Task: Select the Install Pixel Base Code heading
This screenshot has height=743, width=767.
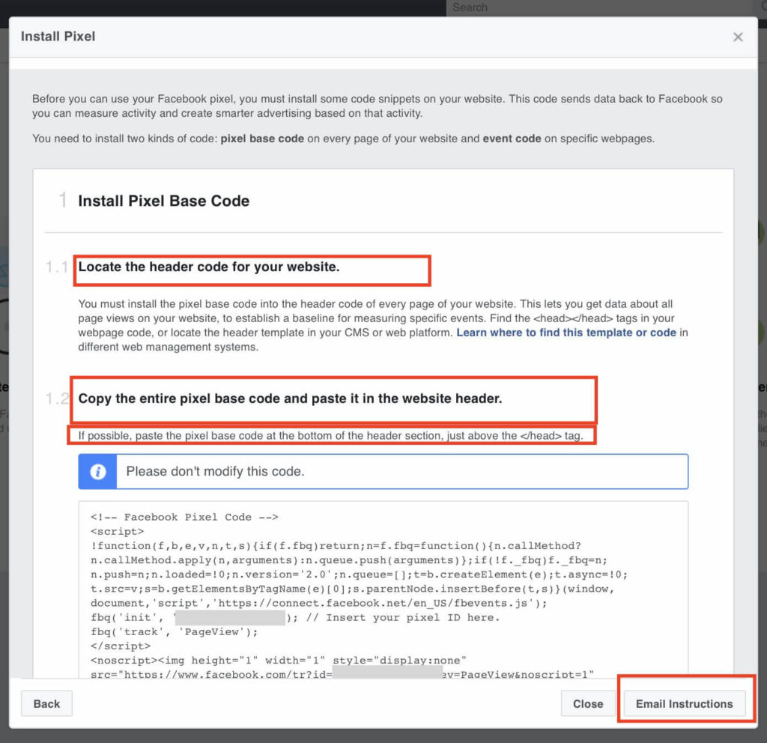Action: (x=163, y=201)
